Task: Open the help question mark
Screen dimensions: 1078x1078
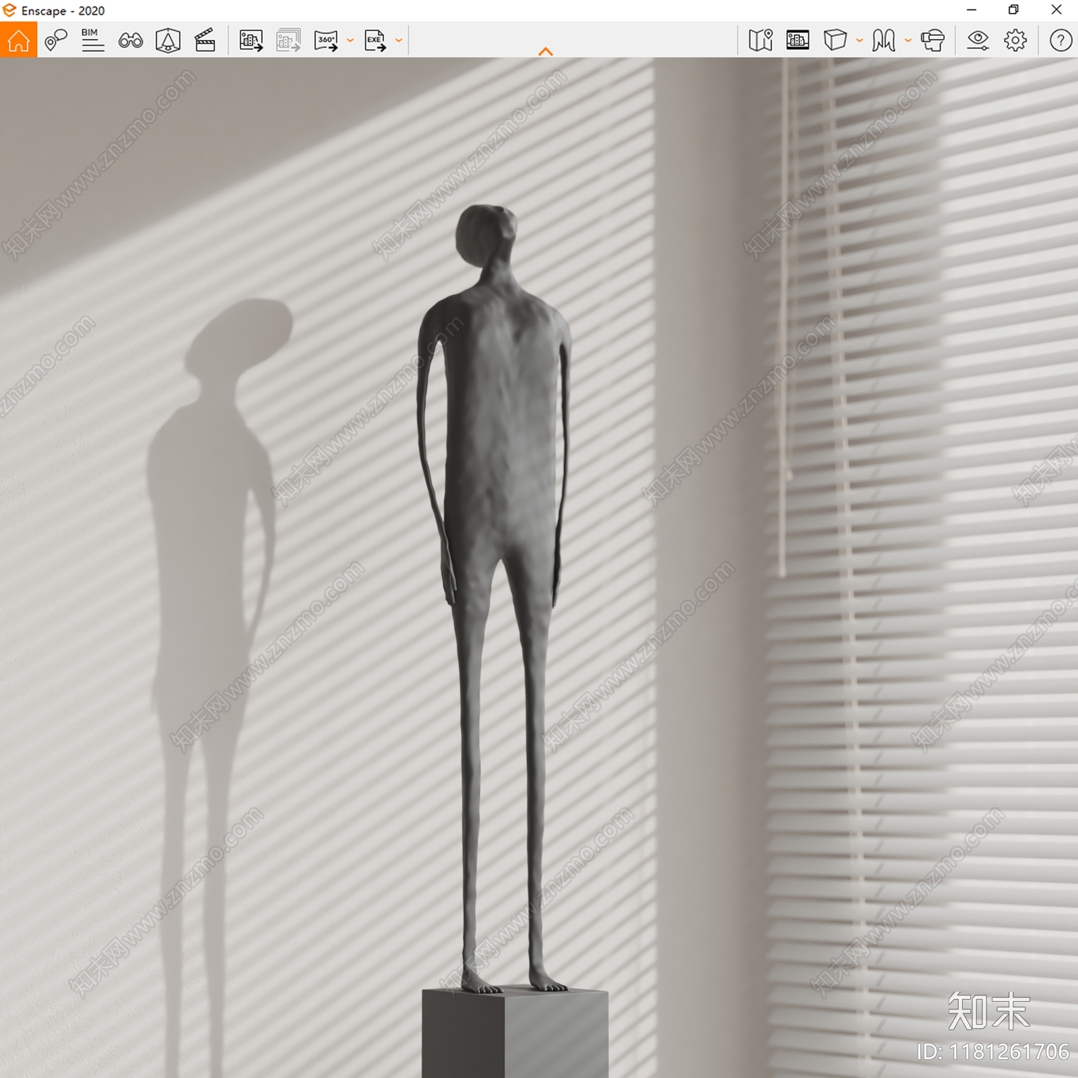Action: [x=1060, y=40]
